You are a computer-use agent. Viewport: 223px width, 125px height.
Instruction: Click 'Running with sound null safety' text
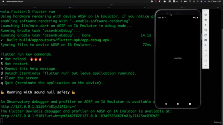pos(38,92)
